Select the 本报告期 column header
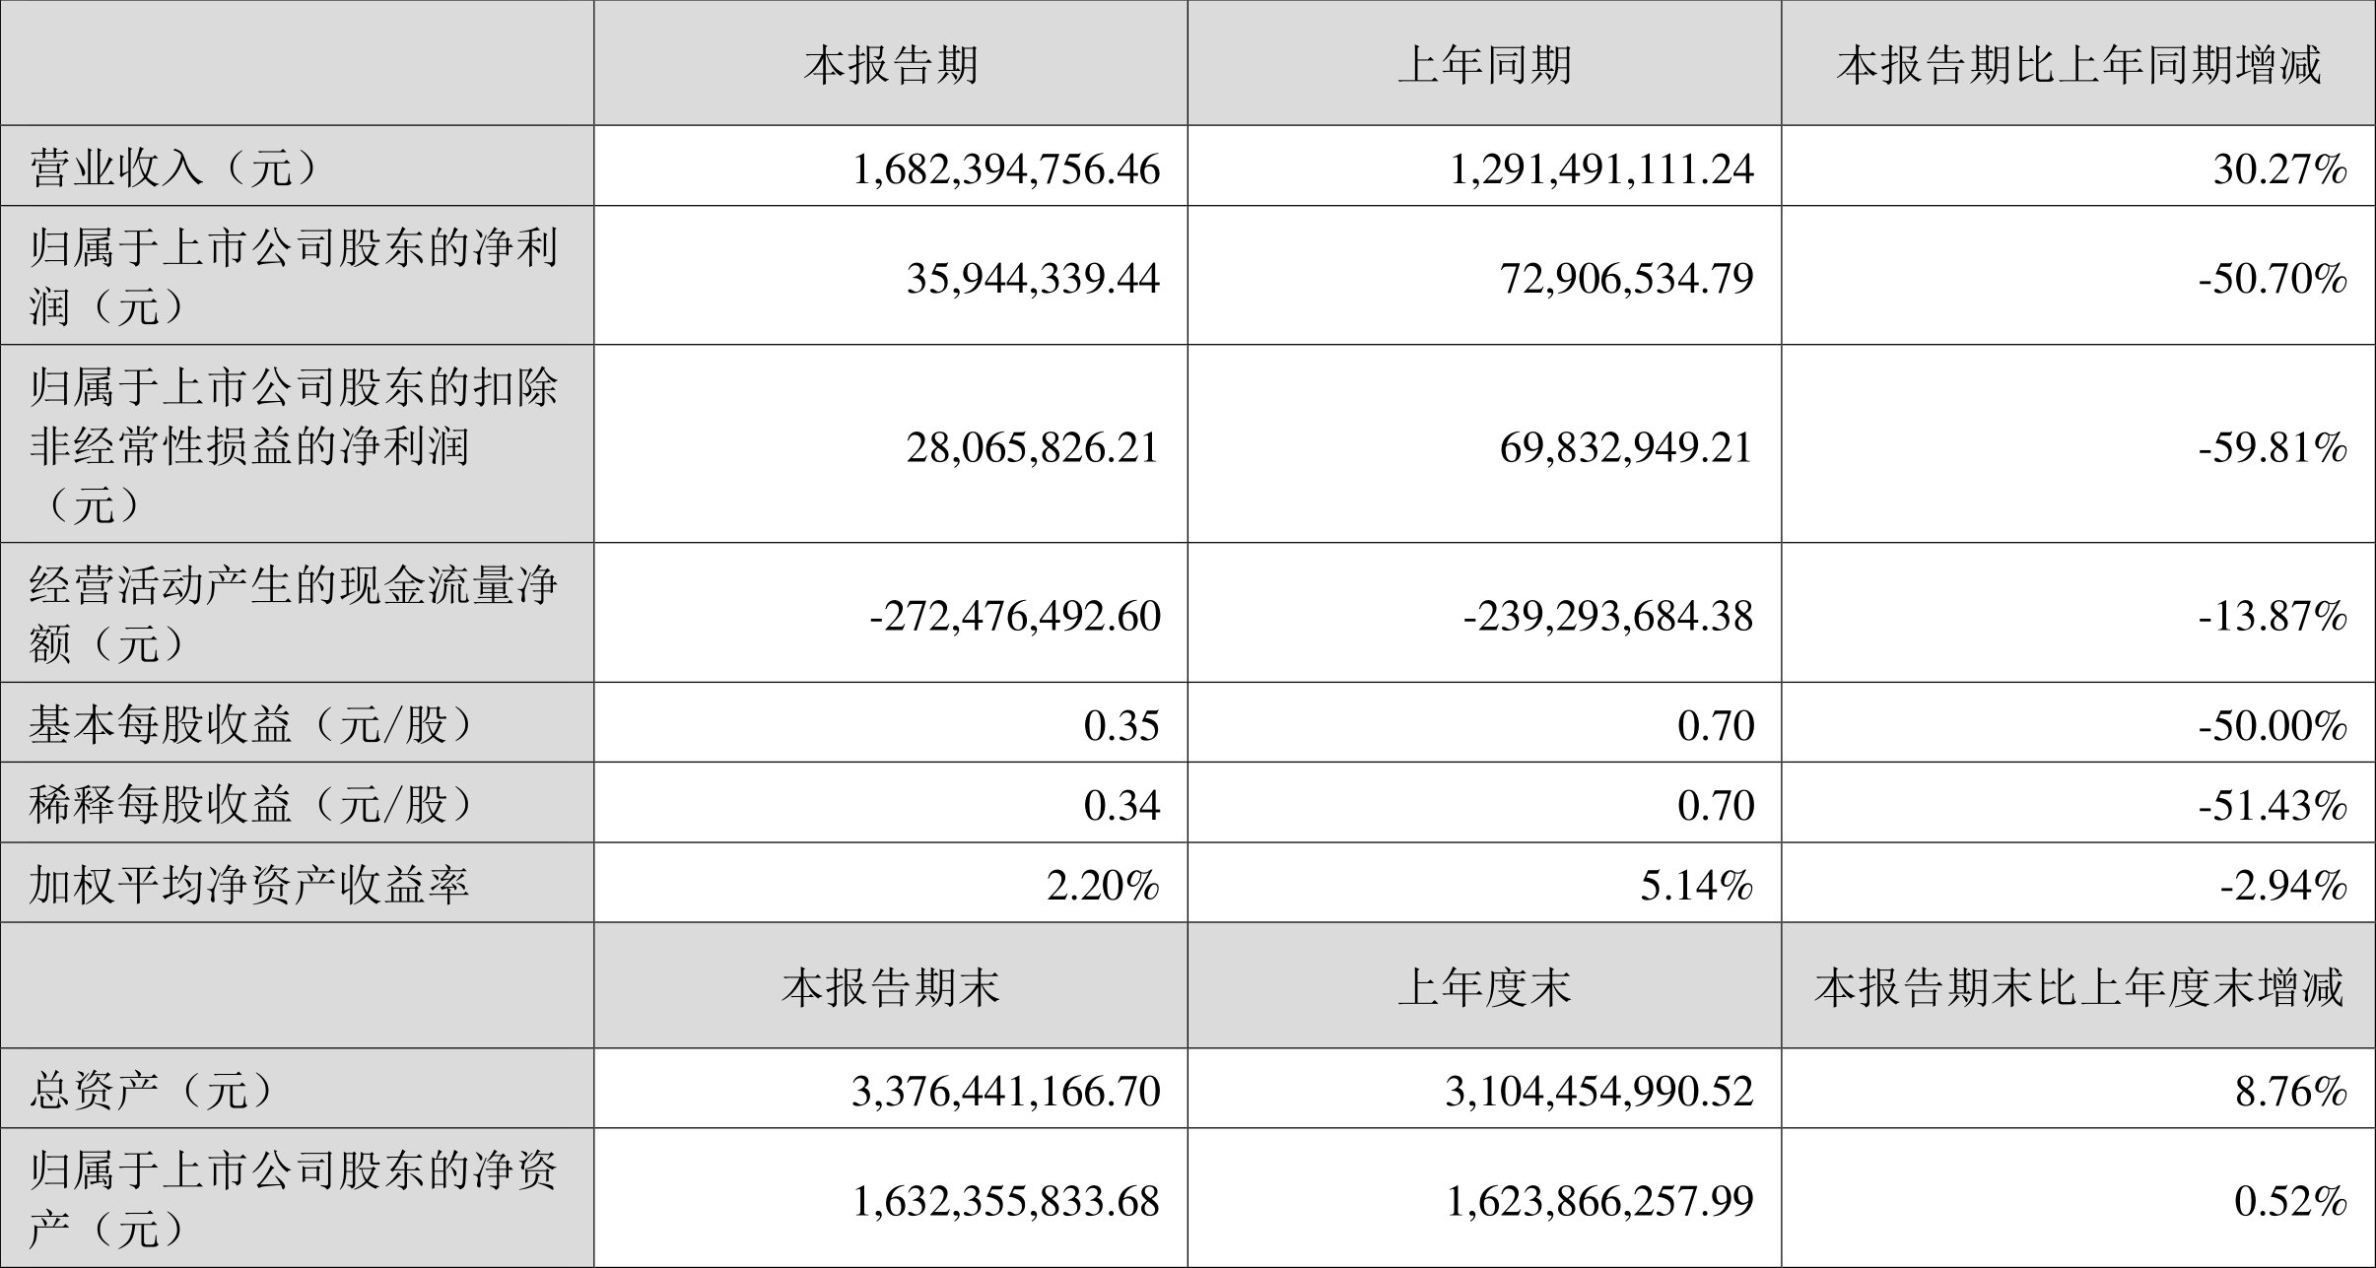This screenshot has height=1268, width=2376. (x=891, y=64)
